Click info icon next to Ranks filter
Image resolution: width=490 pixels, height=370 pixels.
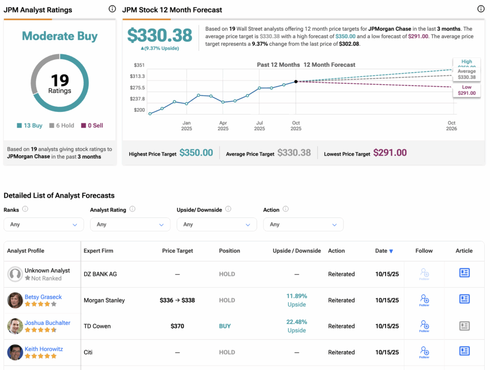pyautogui.click(x=25, y=209)
